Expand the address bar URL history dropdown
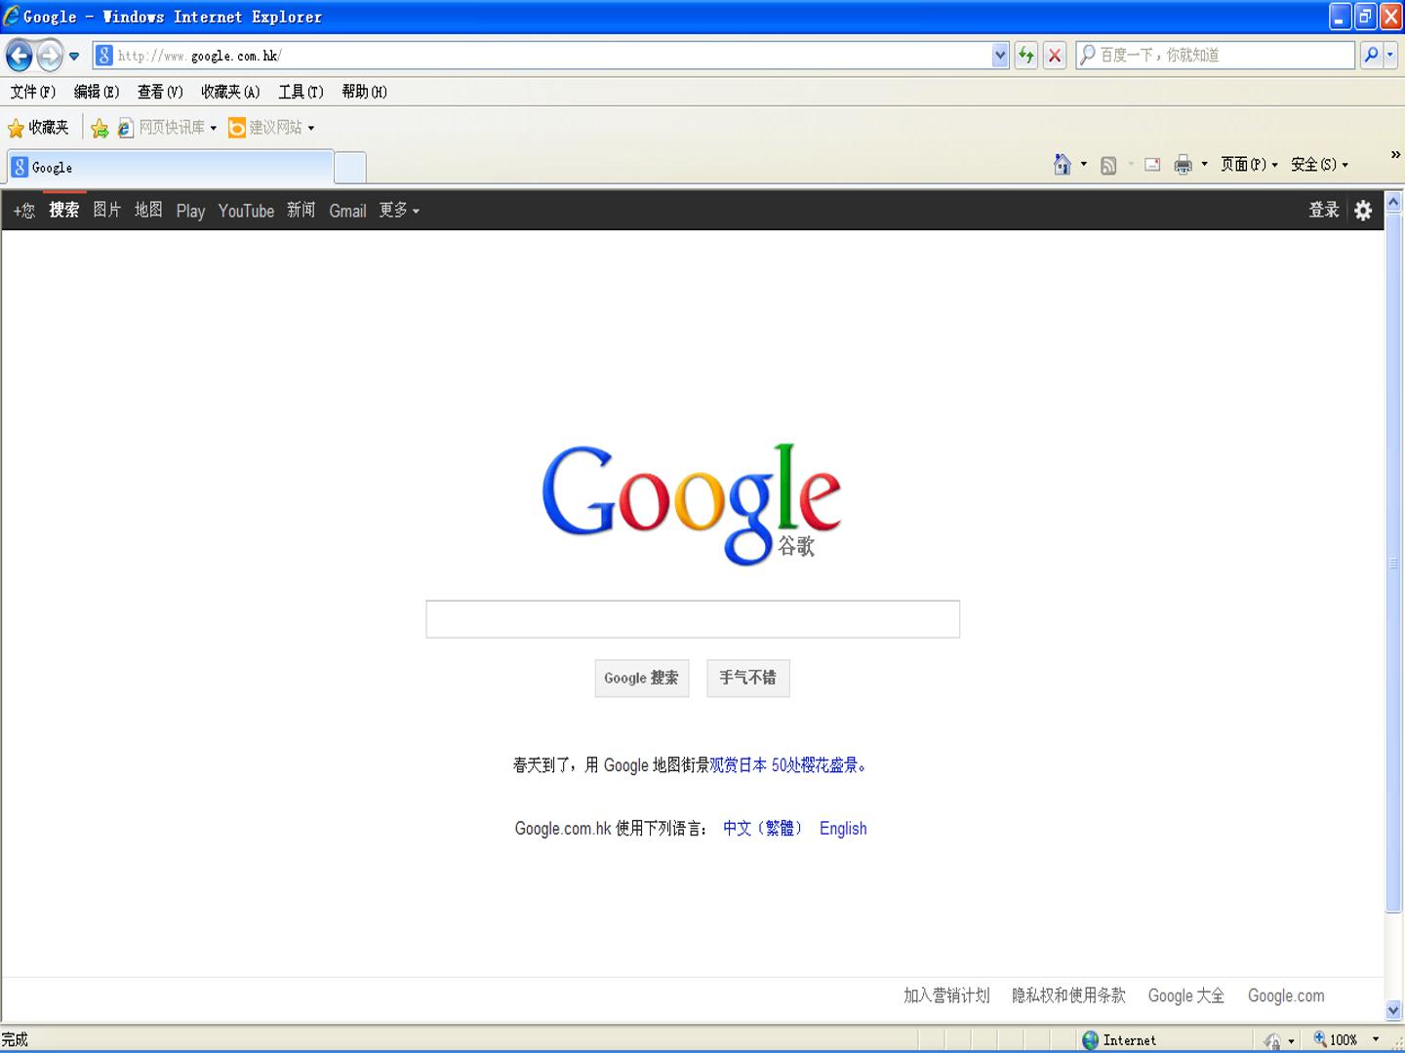This screenshot has width=1405, height=1053. click(1000, 56)
